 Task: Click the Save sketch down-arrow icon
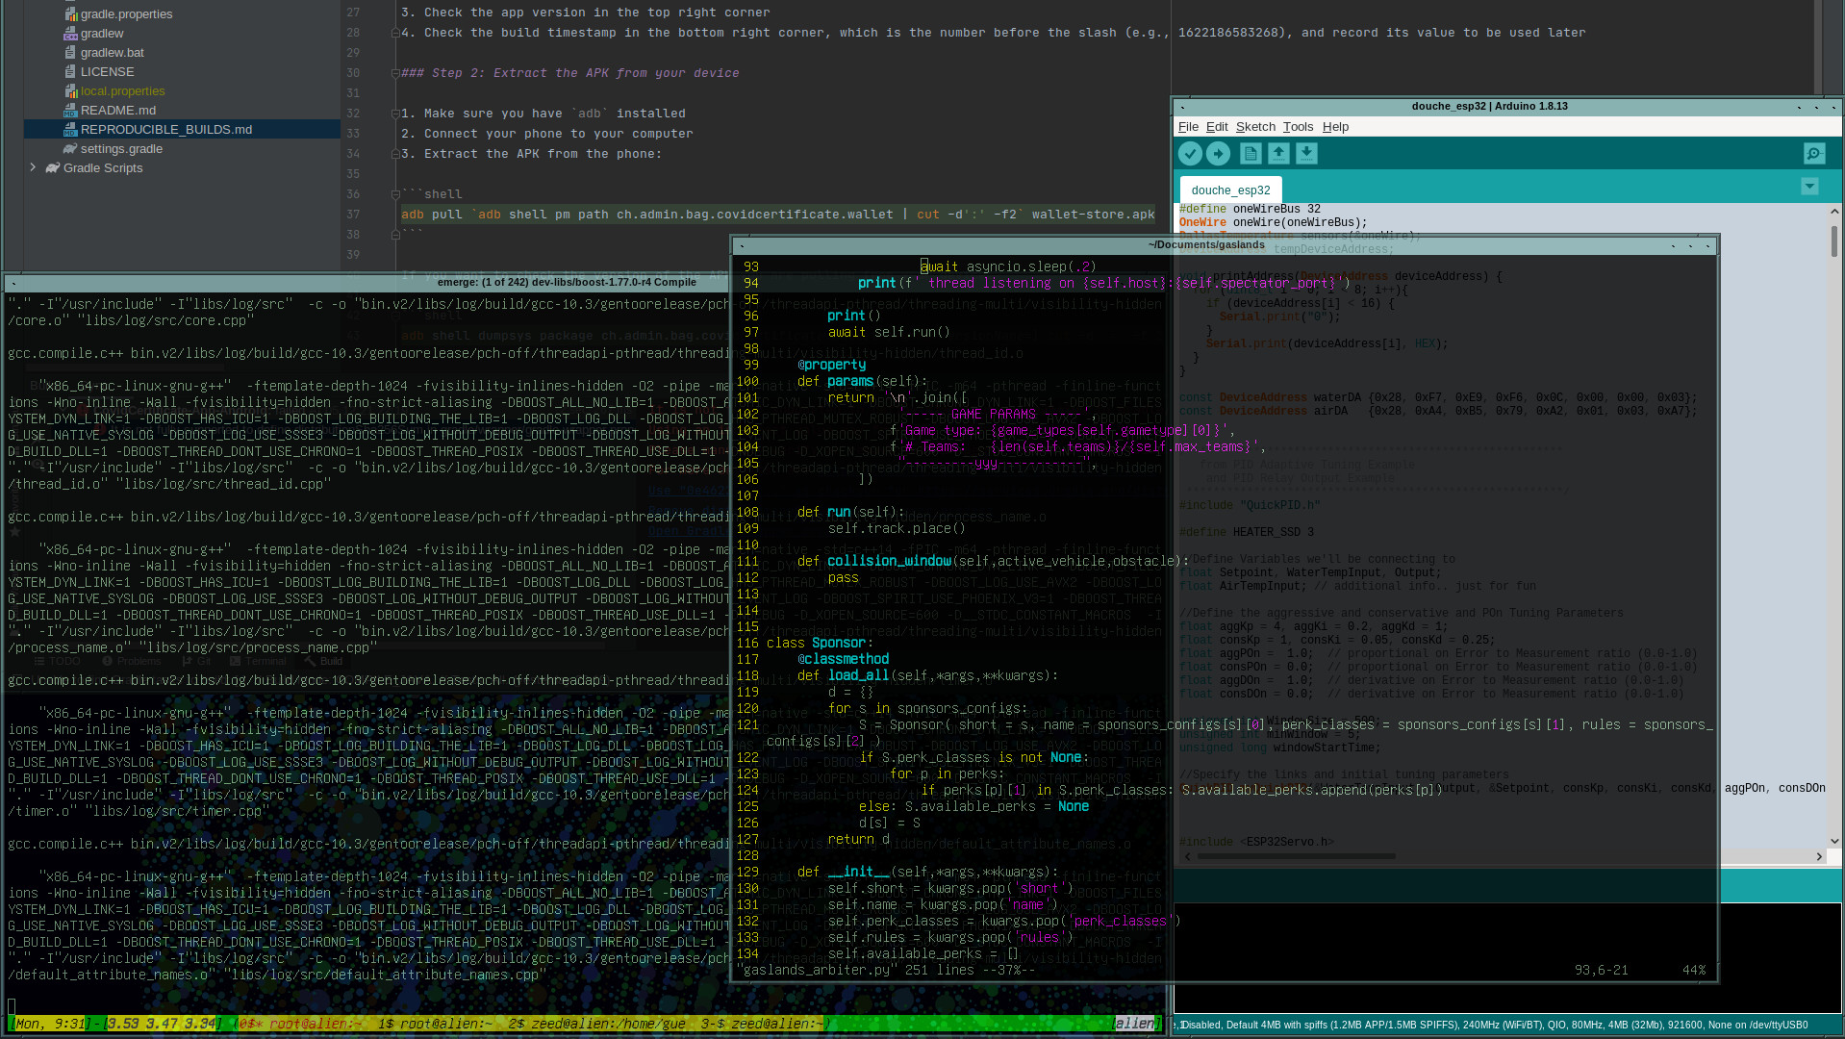[1306, 153]
